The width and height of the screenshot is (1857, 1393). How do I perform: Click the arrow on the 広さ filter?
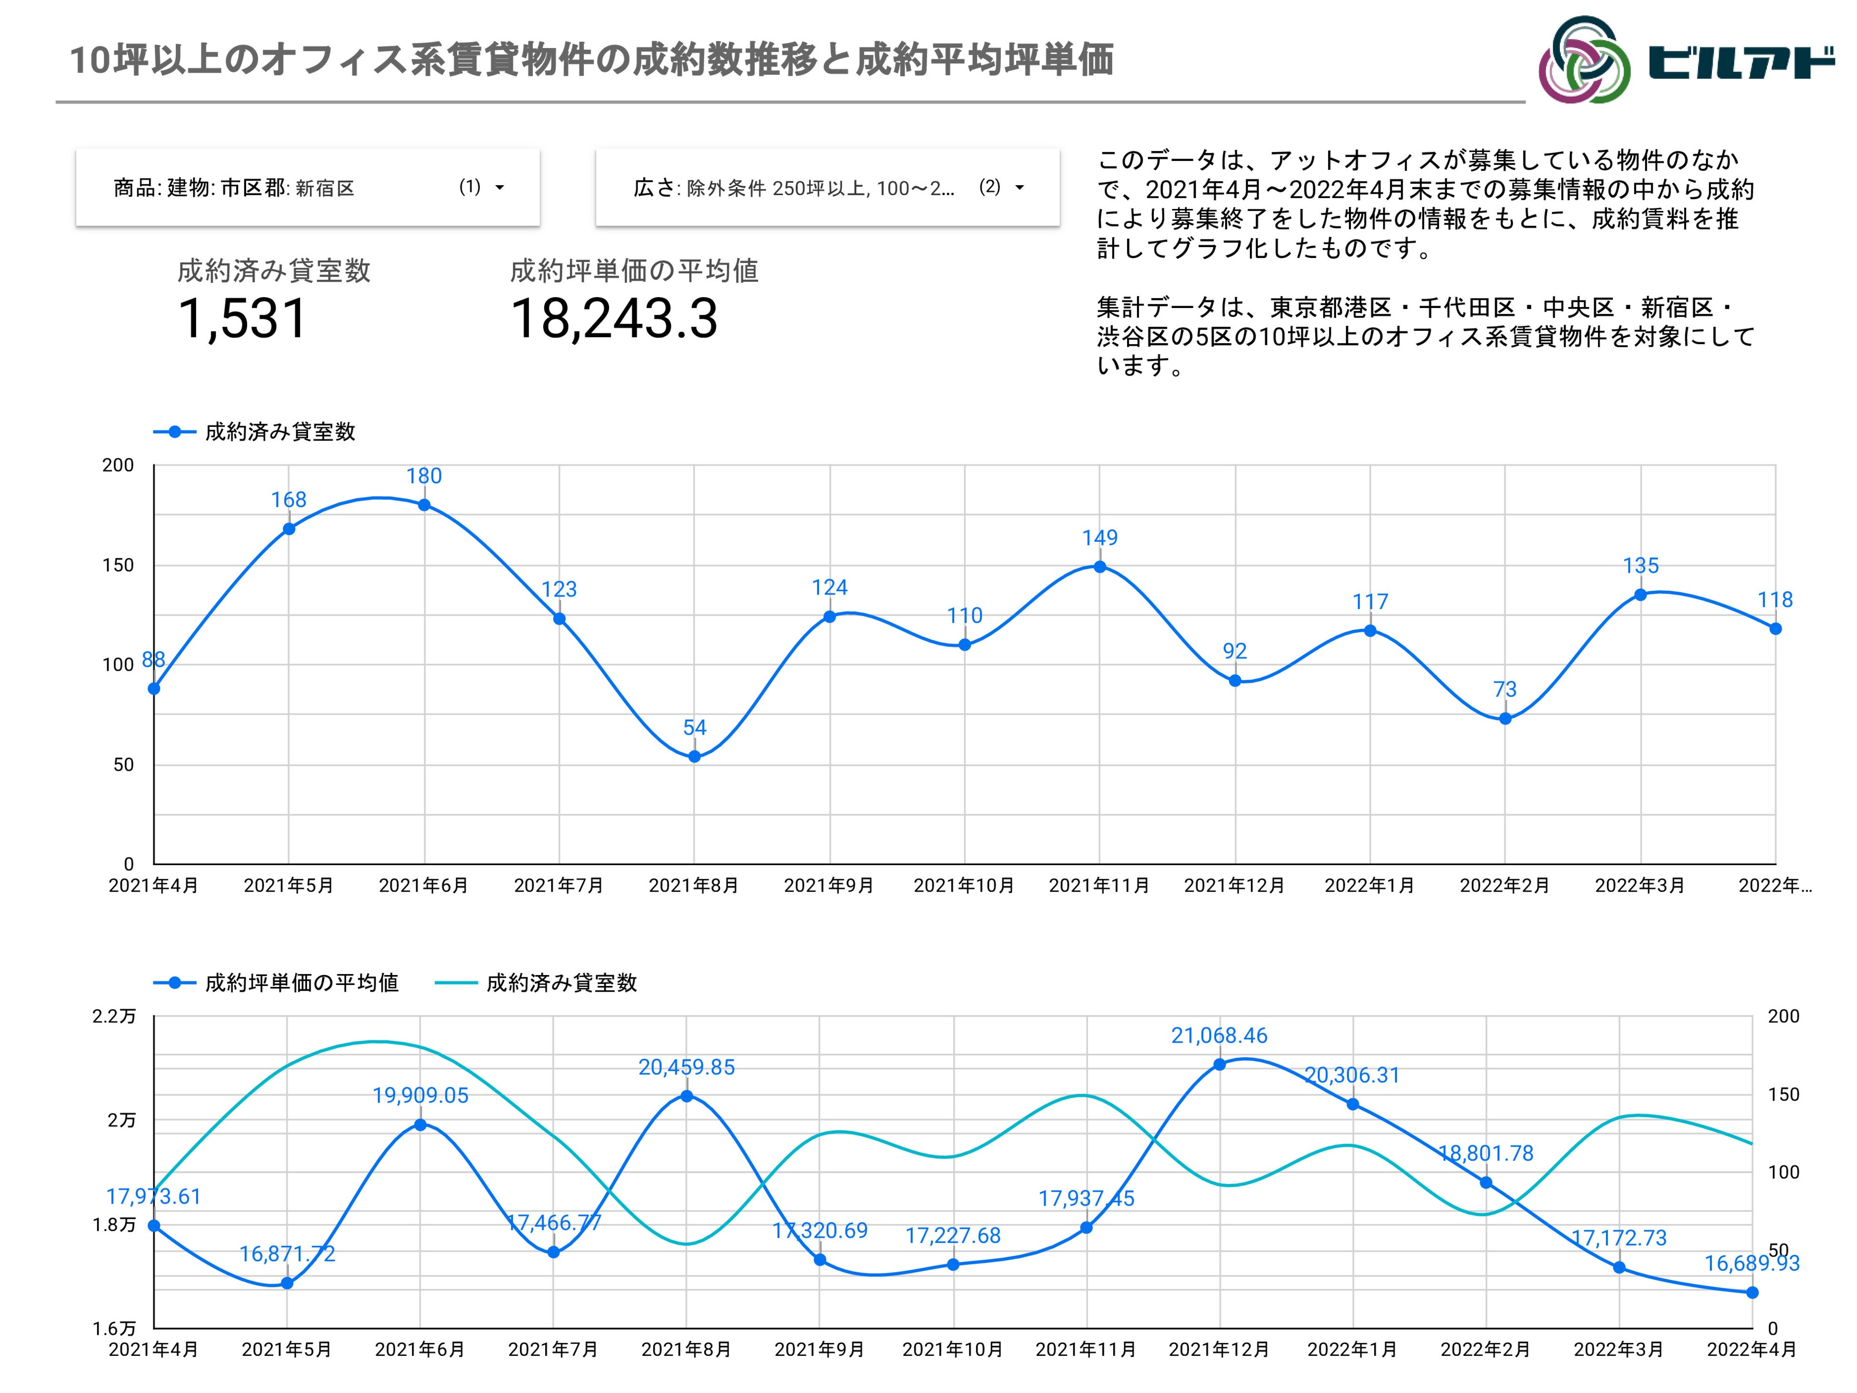(1019, 188)
